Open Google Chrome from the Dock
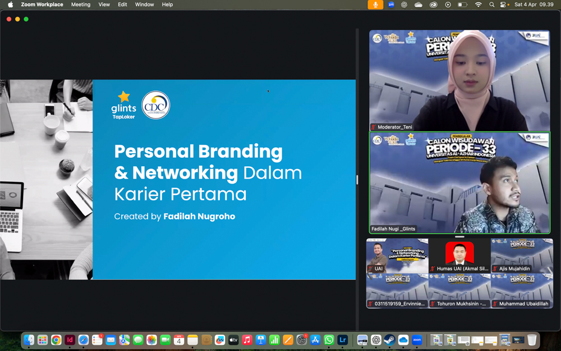561x351 pixels. [56, 340]
